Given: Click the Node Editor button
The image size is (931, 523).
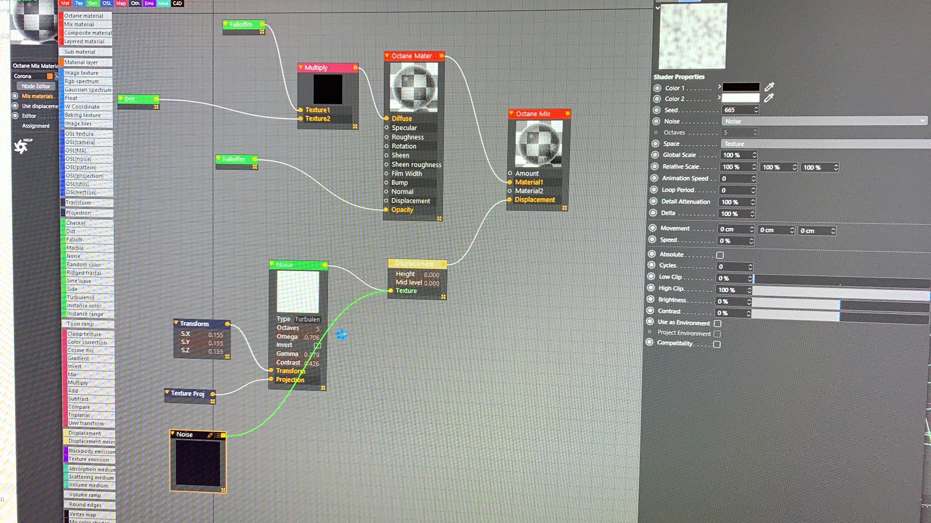Looking at the screenshot, I should click(36, 86).
